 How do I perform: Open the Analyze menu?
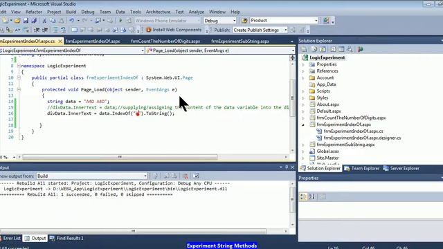coord(196,12)
